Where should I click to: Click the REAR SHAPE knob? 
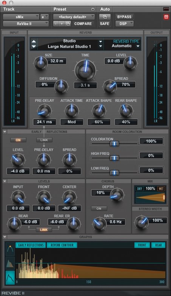point(126,111)
